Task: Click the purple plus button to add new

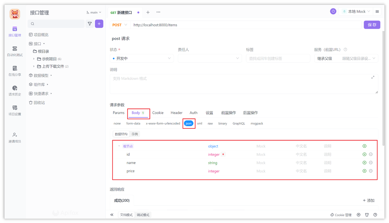Action: click(x=99, y=24)
